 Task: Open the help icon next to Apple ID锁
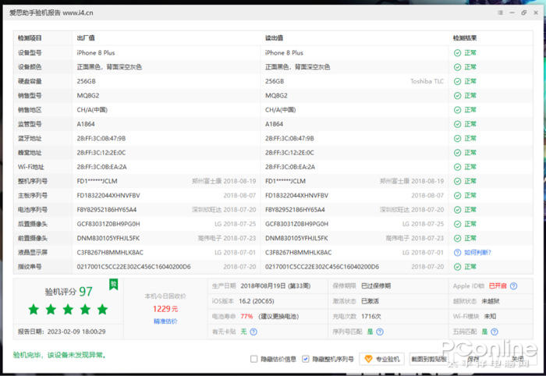tap(513, 286)
